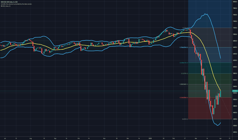Click the 2020 label on the time axis
The image size is (238, 140).
(150, 138)
